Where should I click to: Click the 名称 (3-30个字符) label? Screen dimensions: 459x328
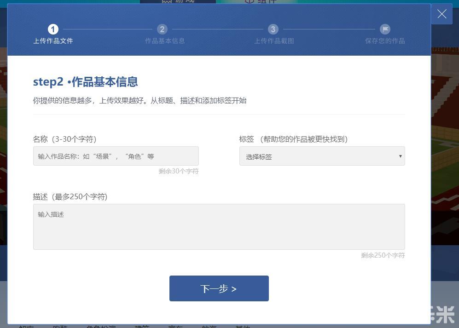point(65,139)
